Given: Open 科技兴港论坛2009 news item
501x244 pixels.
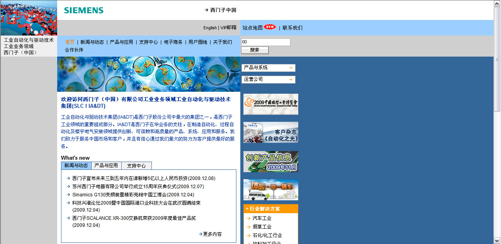Looking at the screenshot, I should pos(136,206).
